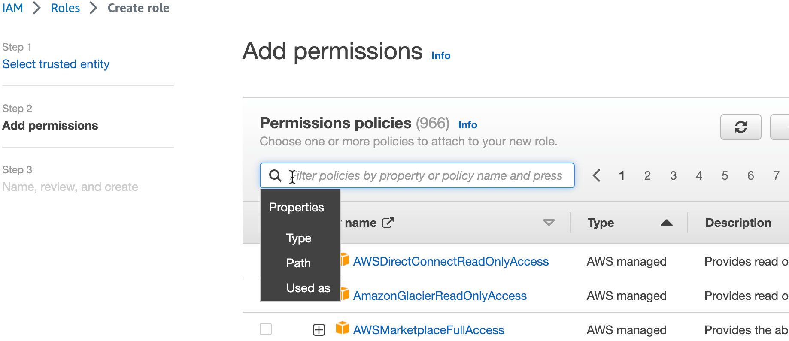This screenshot has height=341, width=789.
Task: Click the policy name column sort arrow
Action: coord(549,223)
